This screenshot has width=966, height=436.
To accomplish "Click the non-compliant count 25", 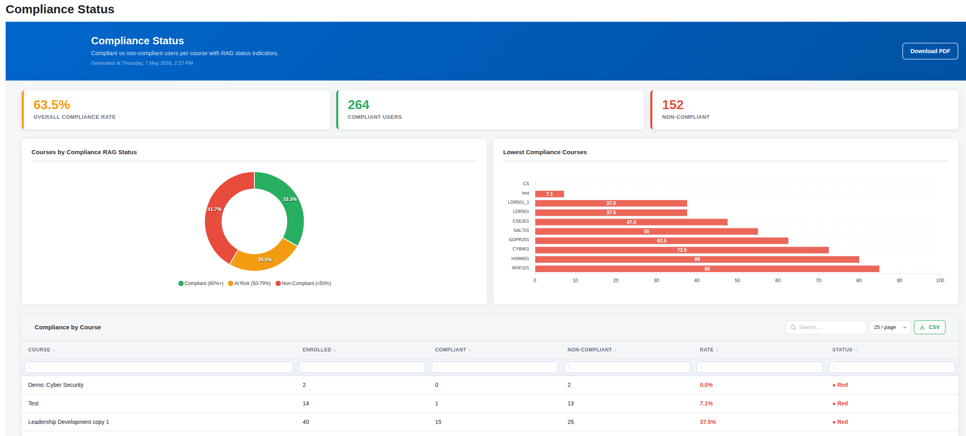I will 570,422.
